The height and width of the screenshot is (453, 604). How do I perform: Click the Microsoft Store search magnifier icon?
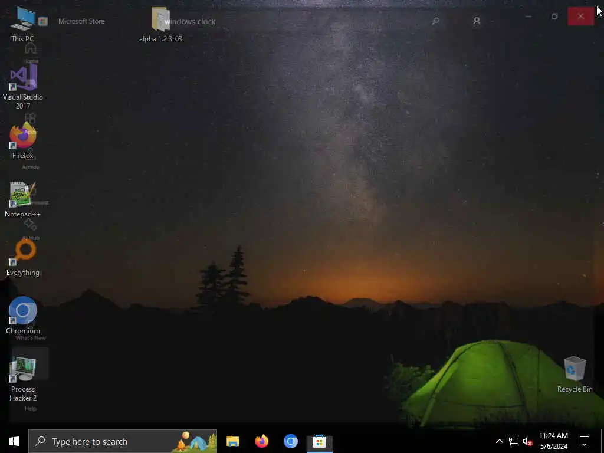click(x=436, y=21)
